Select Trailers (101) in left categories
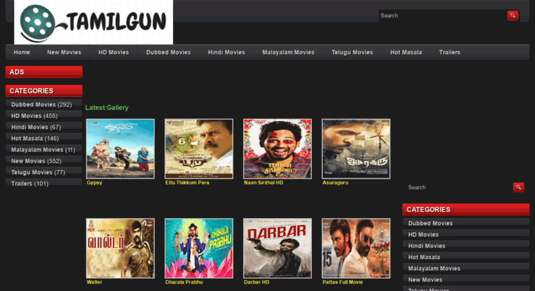This screenshot has width=535, height=291. [43, 183]
